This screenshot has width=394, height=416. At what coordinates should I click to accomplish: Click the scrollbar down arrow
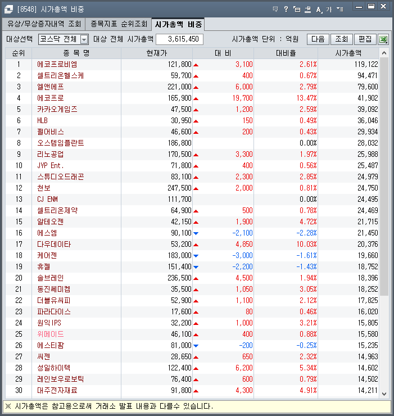tap(384, 394)
